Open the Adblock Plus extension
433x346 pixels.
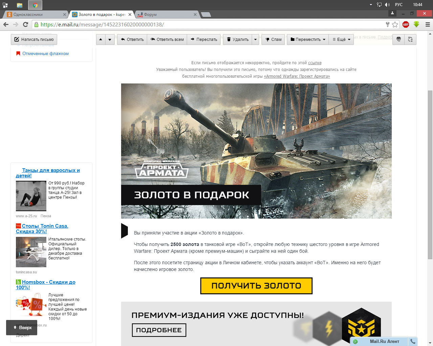(x=406, y=24)
